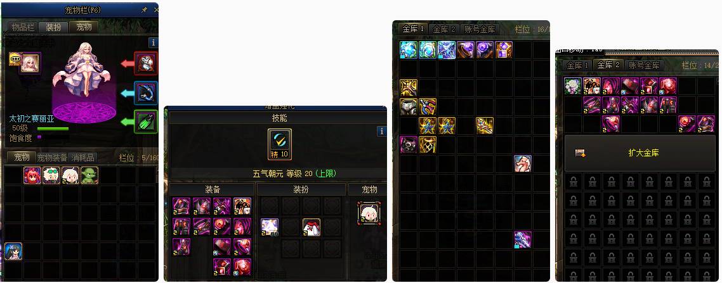The height and width of the screenshot is (283, 722).
Task: Select the green goblin pet icon
Action: click(89, 175)
